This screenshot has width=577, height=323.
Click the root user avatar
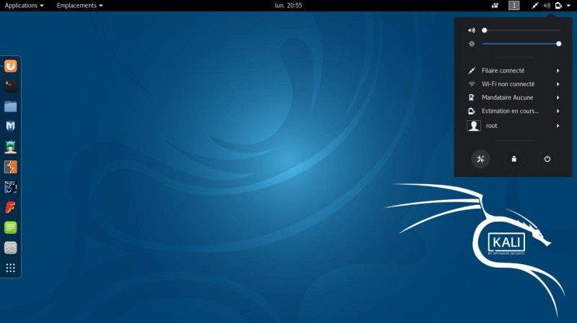[474, 126]
